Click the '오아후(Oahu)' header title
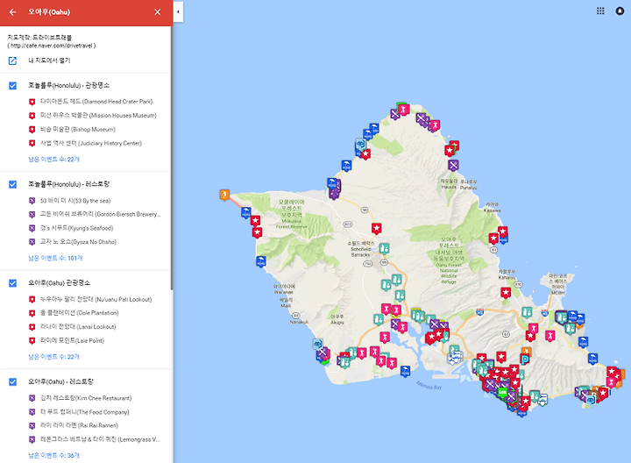Screen dimensions: 631x463 pyautogui.click(x=49, y=12)
